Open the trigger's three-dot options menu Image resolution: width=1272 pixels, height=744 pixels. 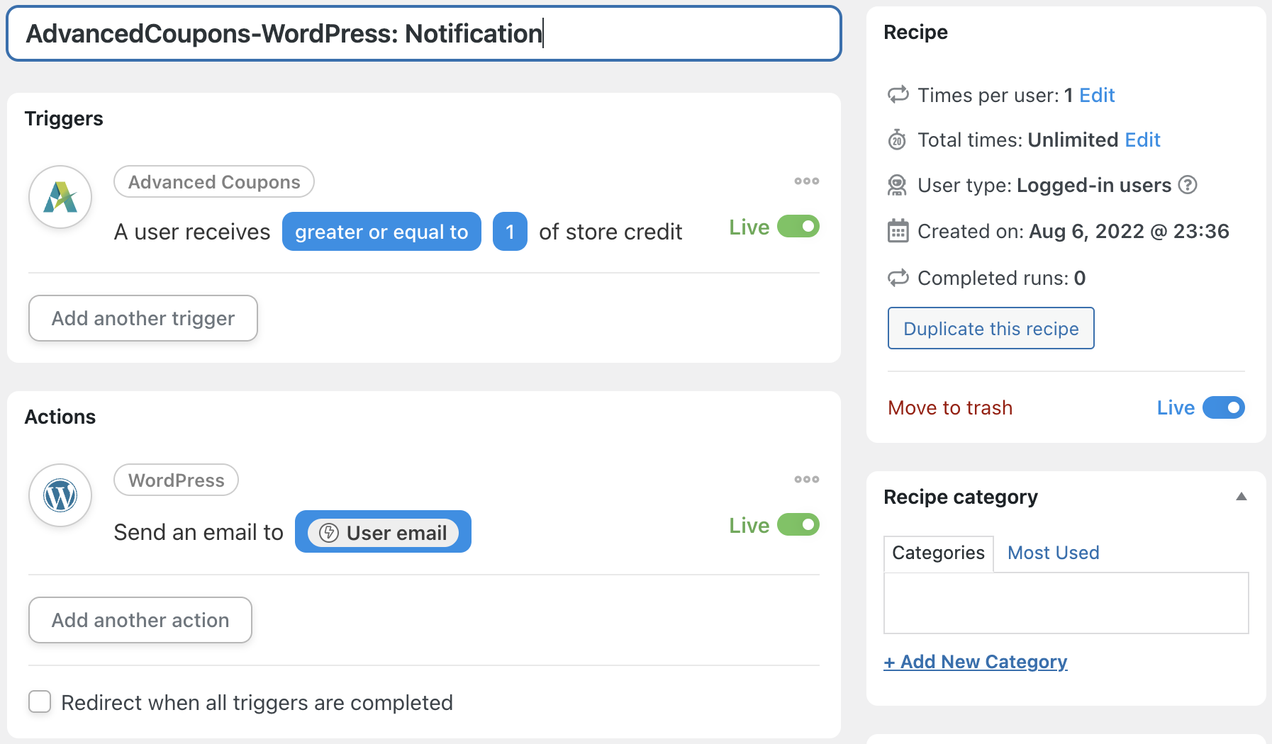point(806,181)
